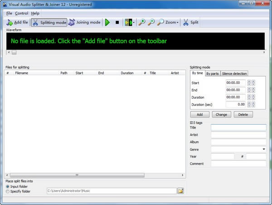
Task: Click the Title column header
Action: (x=153, y=73)
